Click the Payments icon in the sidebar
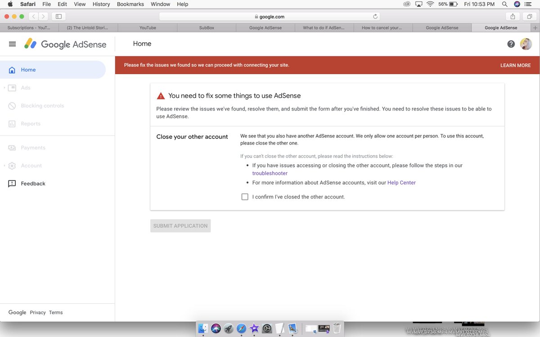The width and height of the screenshot is (540, 337). point(12,147)
